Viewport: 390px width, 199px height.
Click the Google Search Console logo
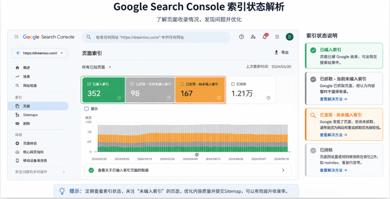49,37
